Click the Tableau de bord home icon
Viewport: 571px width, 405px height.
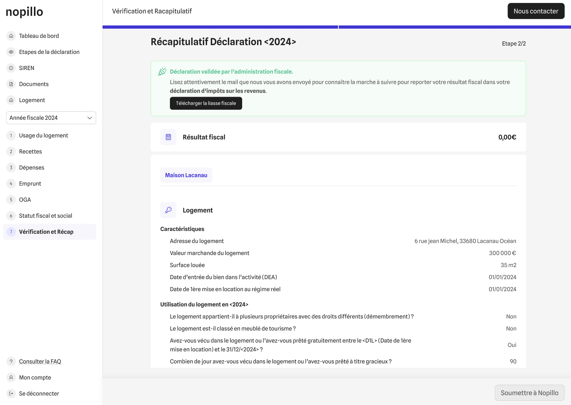[x=11, y=36]
